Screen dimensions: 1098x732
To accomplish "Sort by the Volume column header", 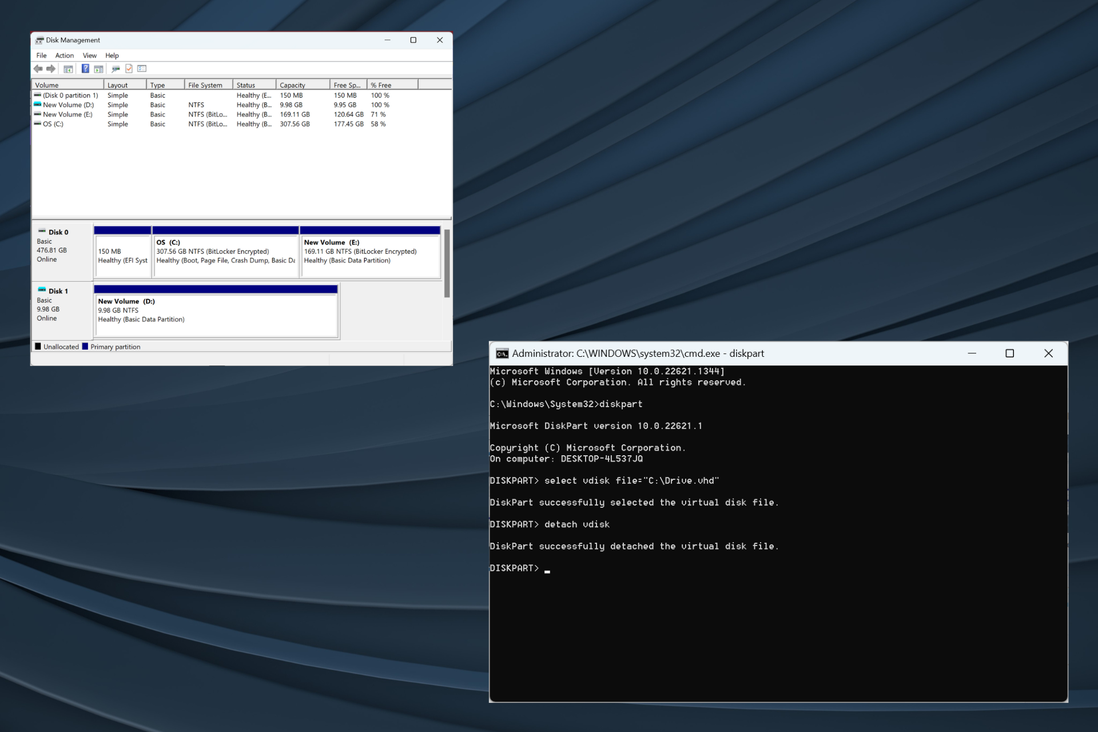I will (x=68, y=85).
